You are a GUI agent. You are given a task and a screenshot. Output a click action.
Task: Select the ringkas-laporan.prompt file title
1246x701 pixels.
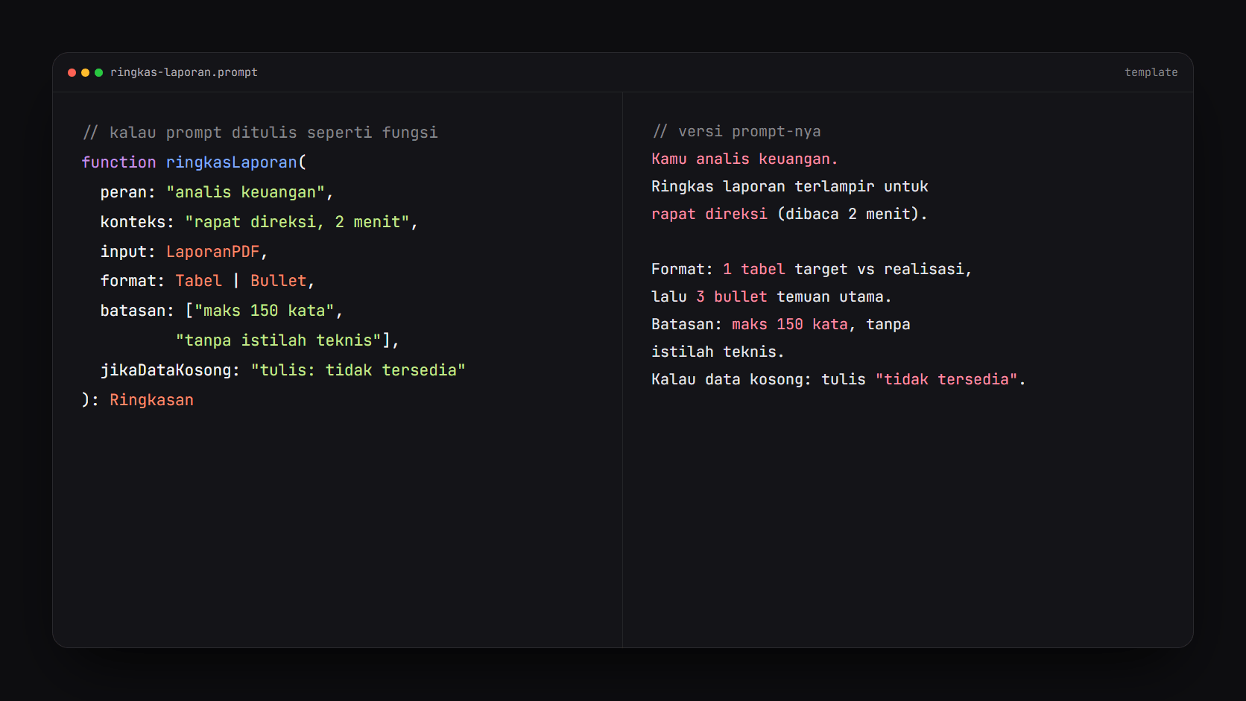[184, 72]
